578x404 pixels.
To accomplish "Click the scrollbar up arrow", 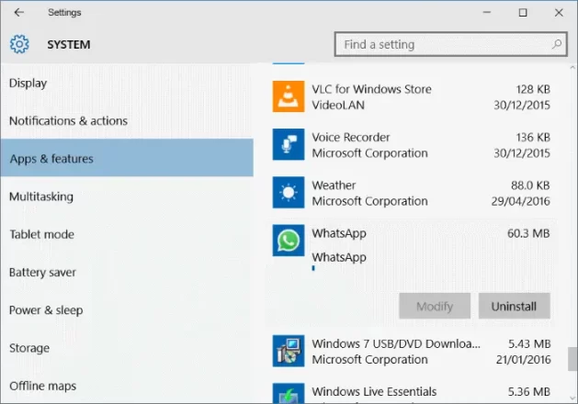I will tap(572, 68).
